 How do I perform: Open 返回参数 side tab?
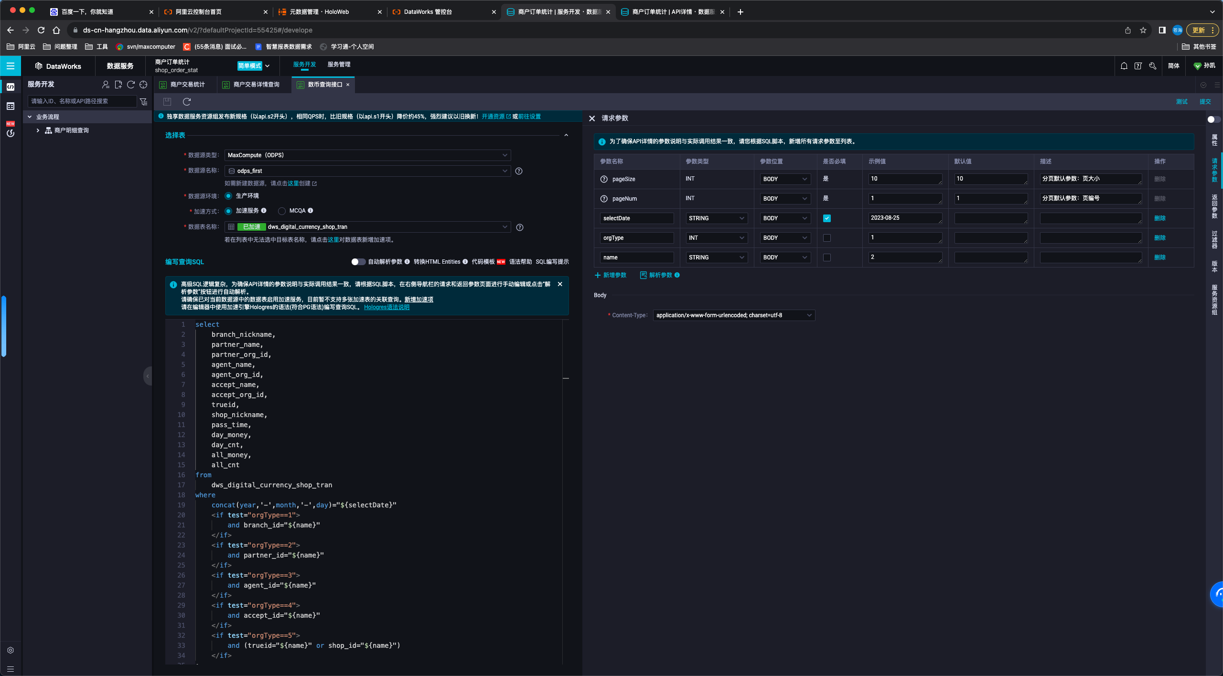(1215, 206)
